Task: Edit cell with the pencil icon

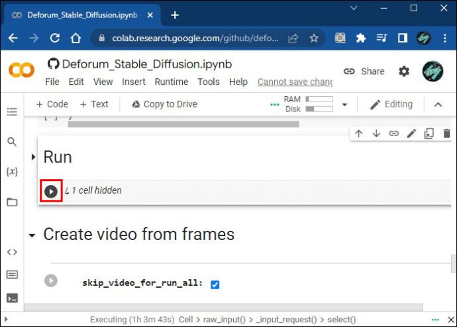Action: tap(411, 134)
